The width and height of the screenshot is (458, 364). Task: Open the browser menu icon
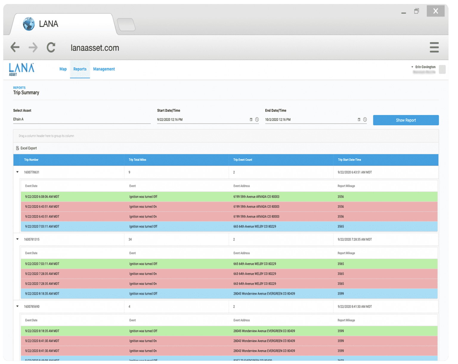click(434, 47)
